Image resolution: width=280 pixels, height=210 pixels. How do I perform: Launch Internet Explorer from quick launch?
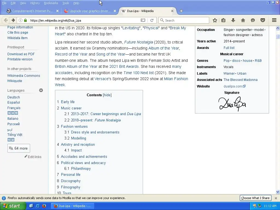(x=38, y=206)
